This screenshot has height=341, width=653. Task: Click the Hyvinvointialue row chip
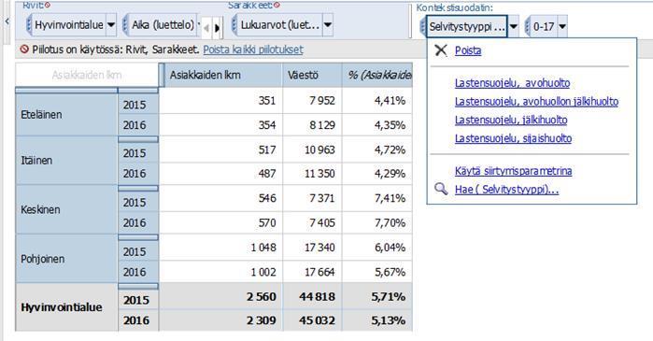coord(69,25)
